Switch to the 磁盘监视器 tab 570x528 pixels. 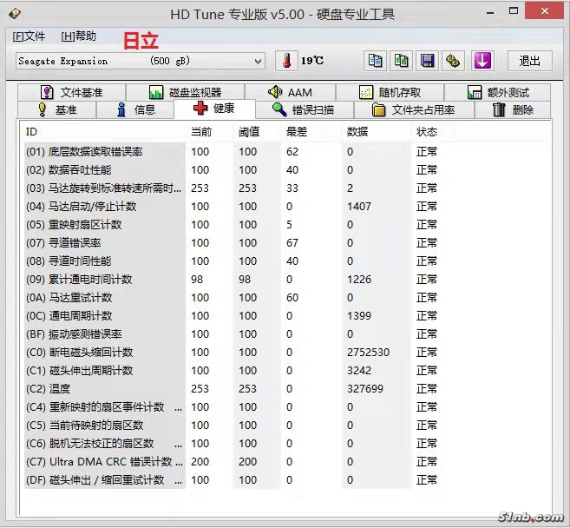184,92
